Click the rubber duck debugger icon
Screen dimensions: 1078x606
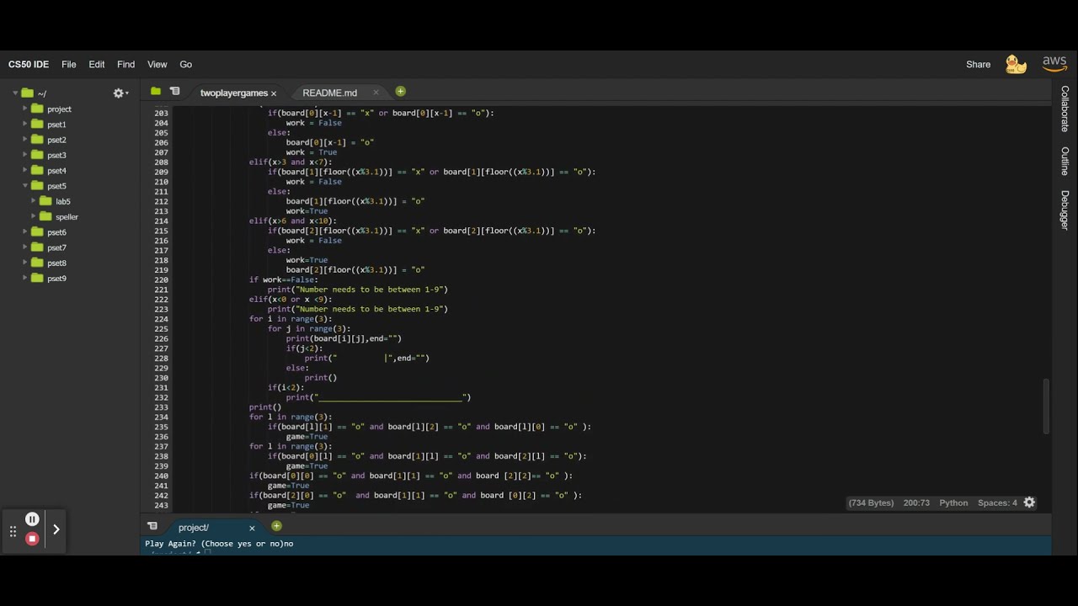coord(1016,64)
